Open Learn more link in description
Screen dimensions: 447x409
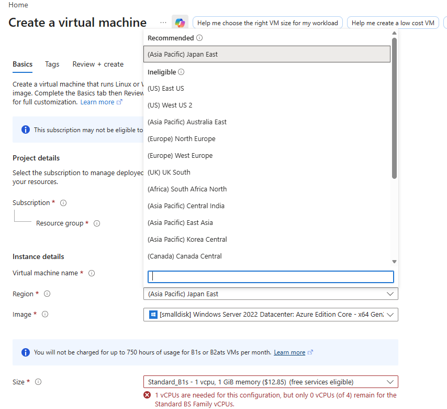(97, 102)
